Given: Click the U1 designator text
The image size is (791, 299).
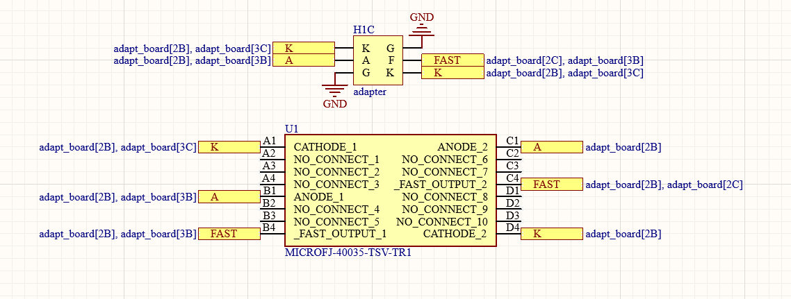Looking at the screenshot, I should 292,129.
